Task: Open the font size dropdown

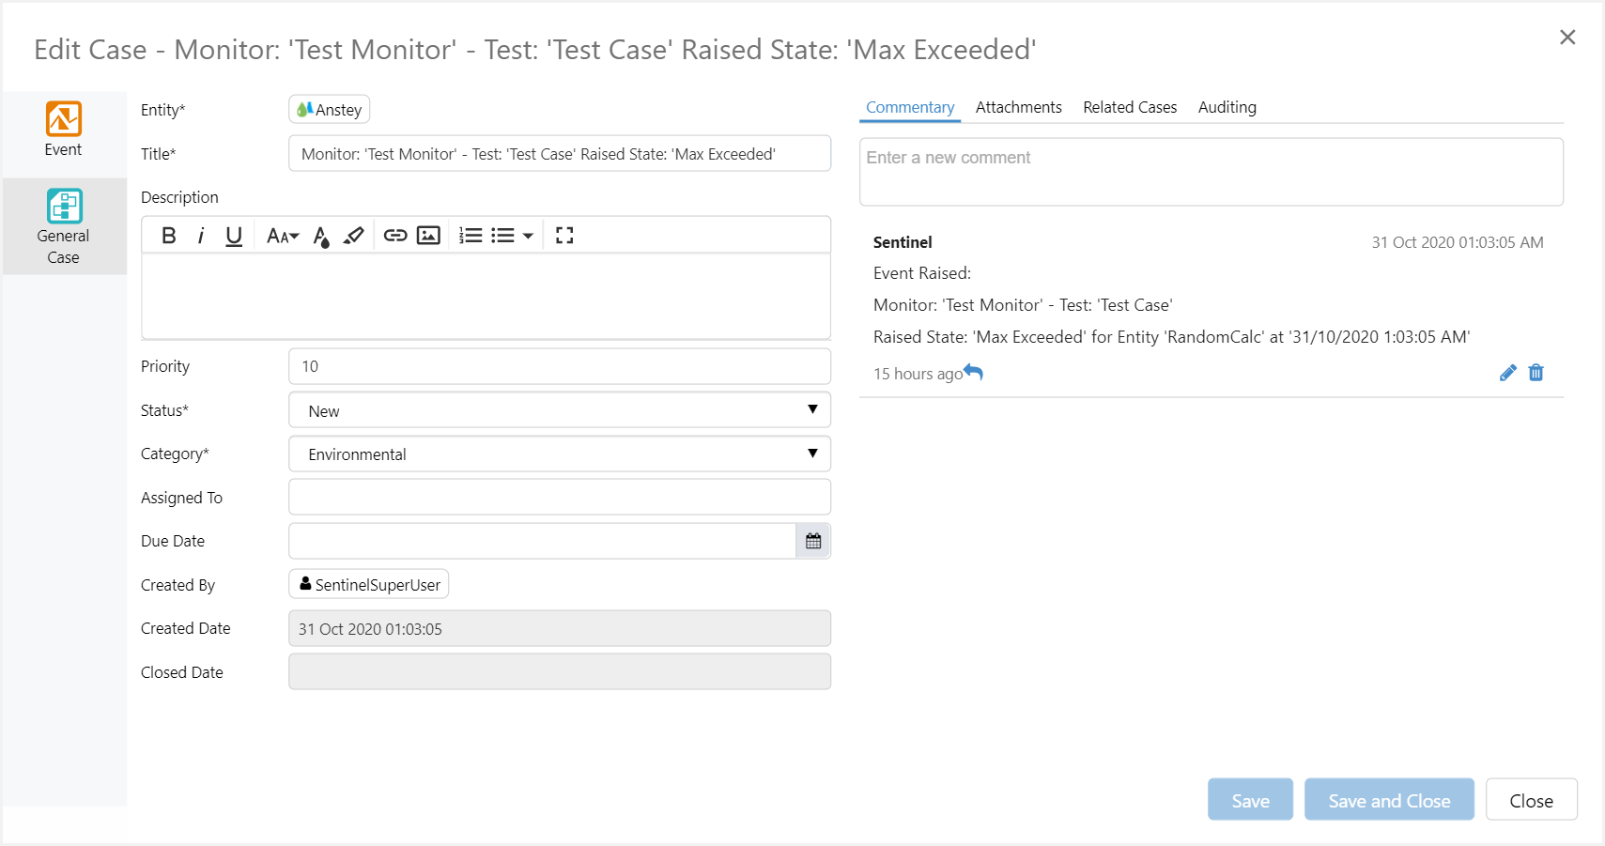Action: 282,236
